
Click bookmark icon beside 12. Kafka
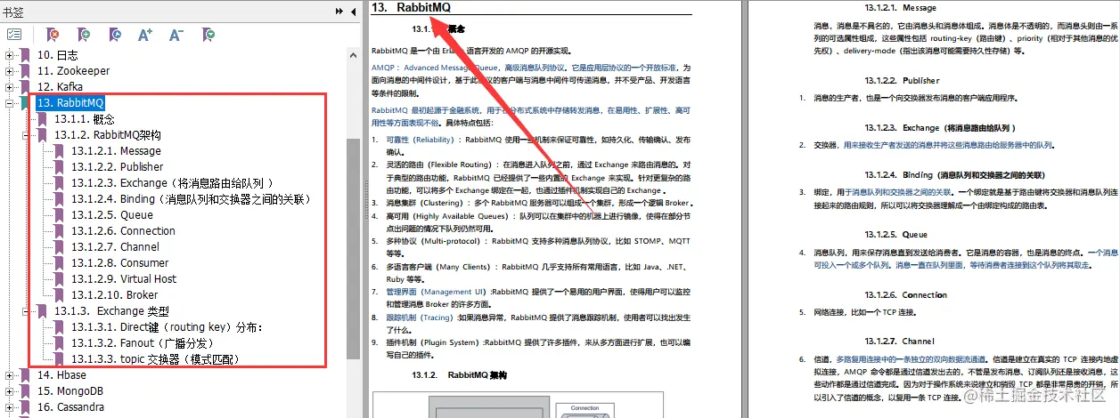[26, 87]
